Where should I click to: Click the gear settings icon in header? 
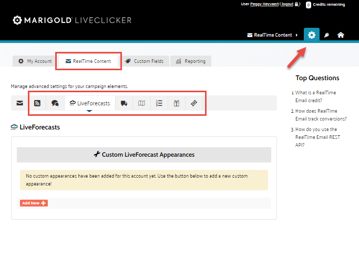[x=312, y=35]
